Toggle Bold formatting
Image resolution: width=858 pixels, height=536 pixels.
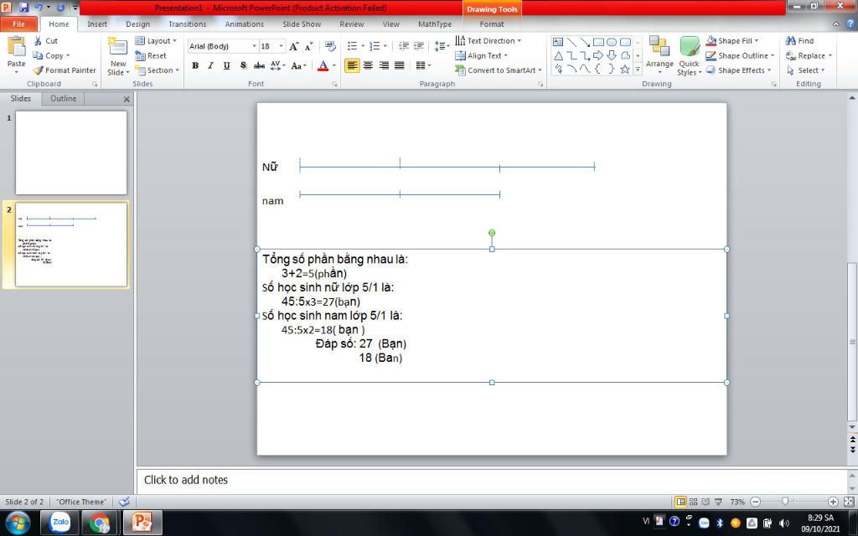click(x=195, y=65)
